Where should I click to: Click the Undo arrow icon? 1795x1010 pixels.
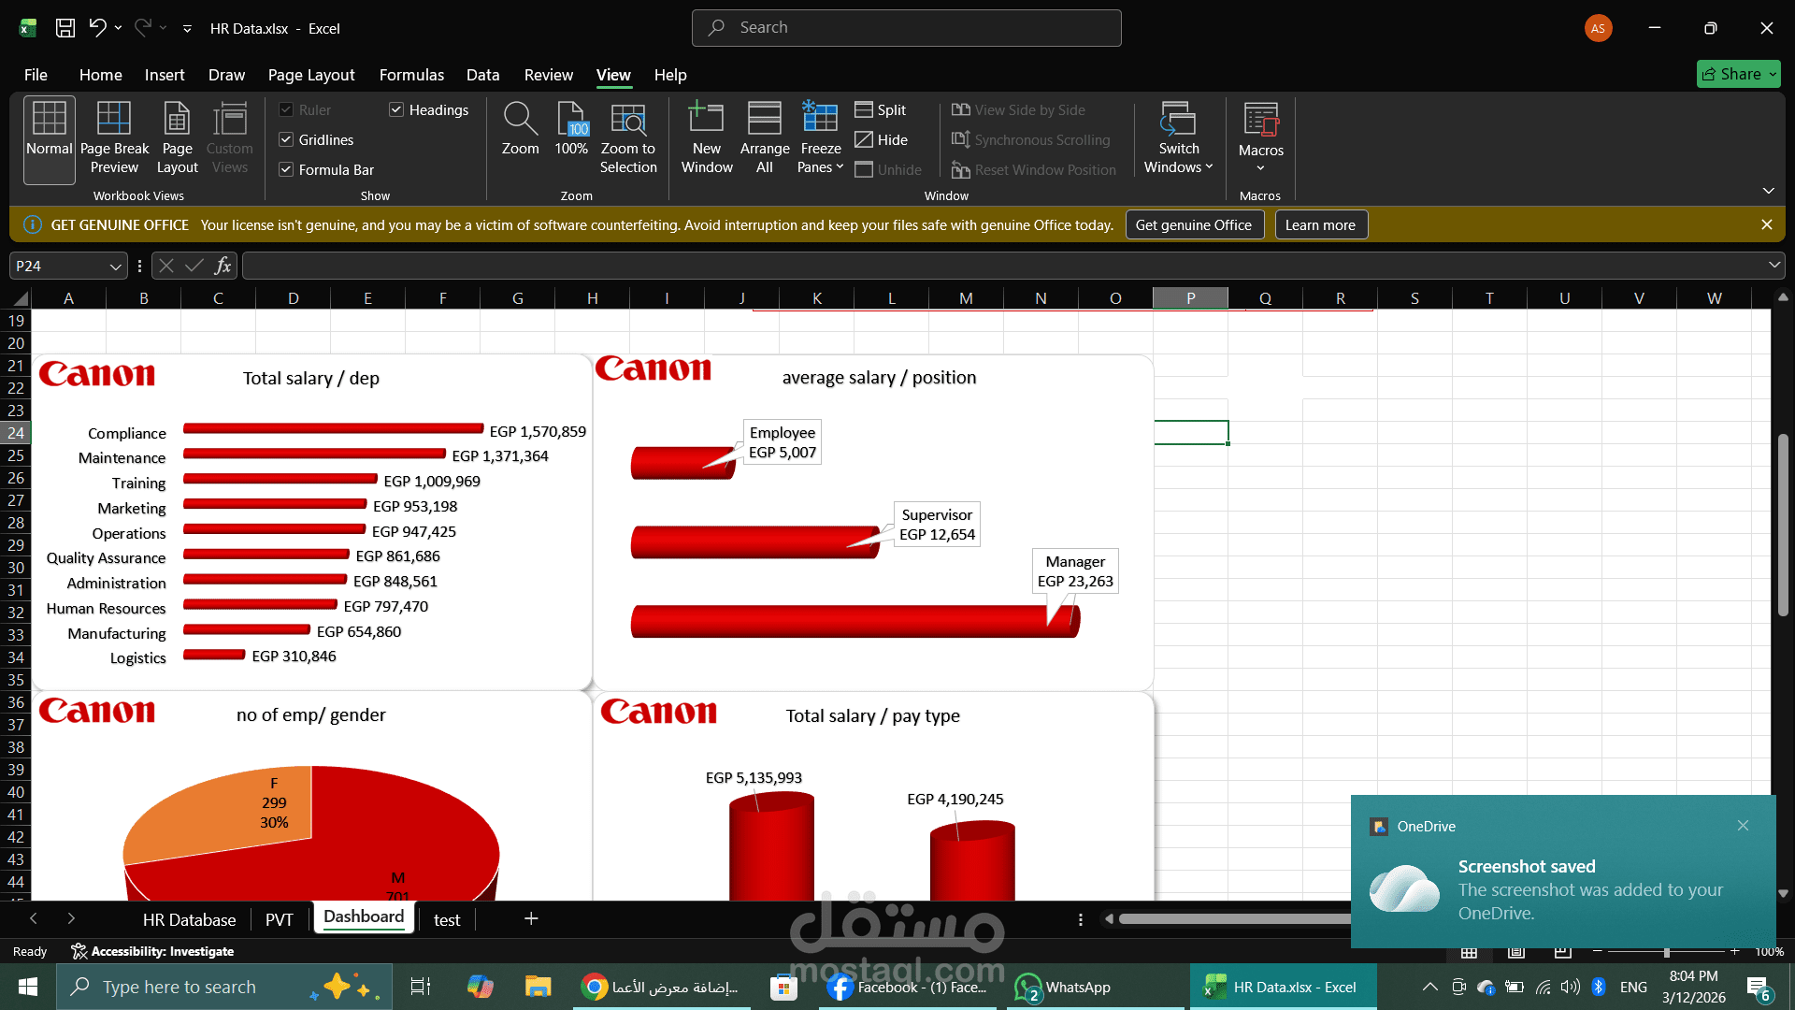click(x=97, y=28)
